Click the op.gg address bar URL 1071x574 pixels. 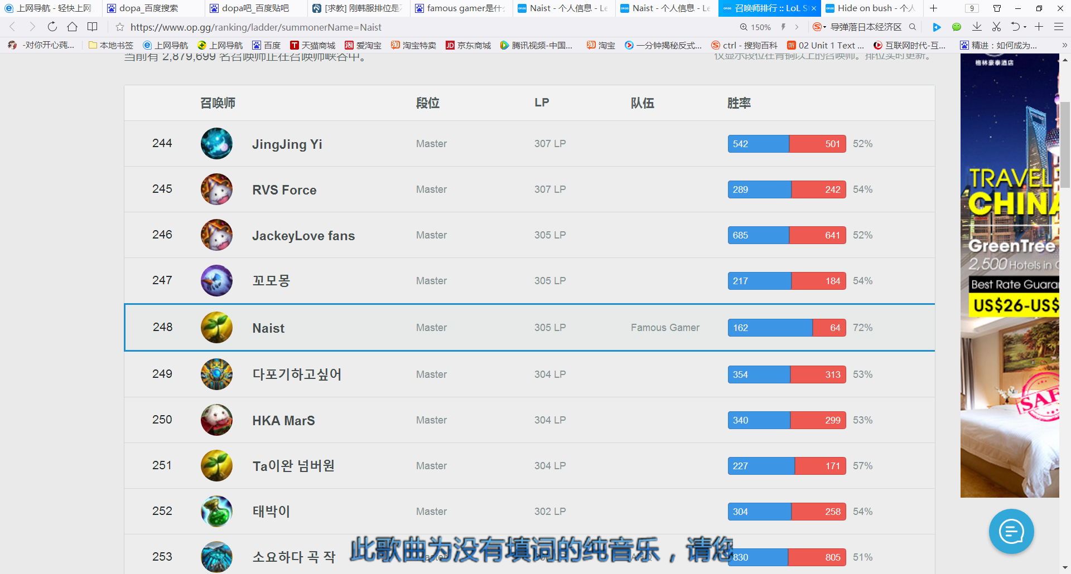[x=256, y=27]
